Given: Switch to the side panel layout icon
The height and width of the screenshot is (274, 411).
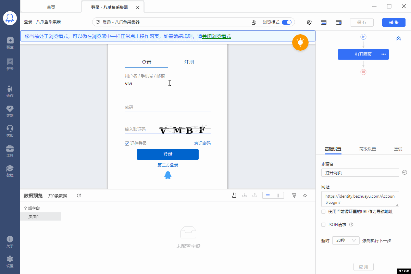Looking at the screenshot, I should click(339, 22).
